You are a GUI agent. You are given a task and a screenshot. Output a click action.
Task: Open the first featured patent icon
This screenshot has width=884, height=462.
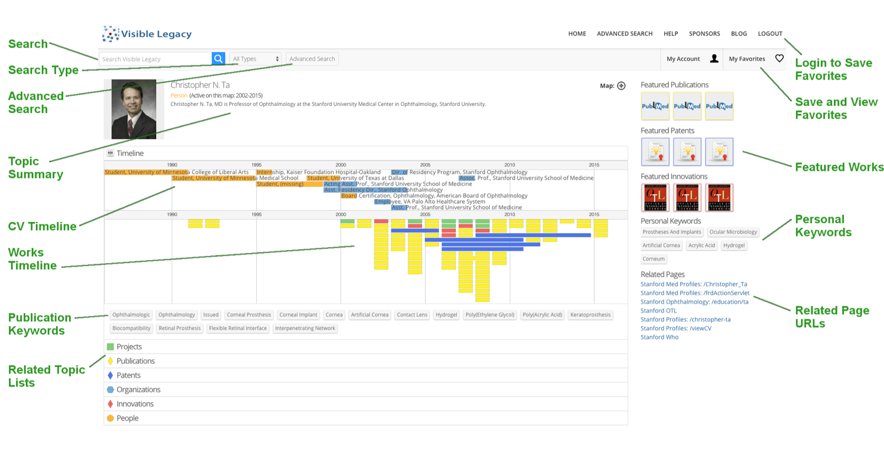tap(655, 152)
